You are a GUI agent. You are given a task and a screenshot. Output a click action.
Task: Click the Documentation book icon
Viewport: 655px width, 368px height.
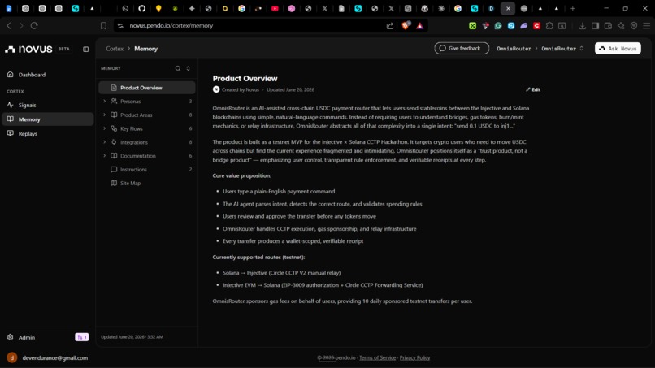pyautogui.click(x=114, y=156)
